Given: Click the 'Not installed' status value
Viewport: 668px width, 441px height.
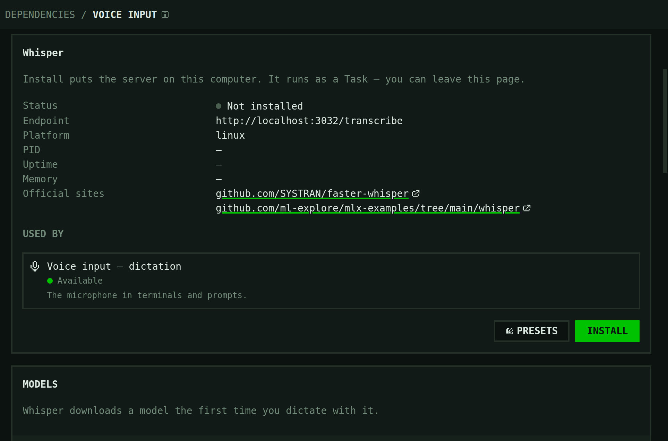Looking at the screenshot, I should pos(265,106).
